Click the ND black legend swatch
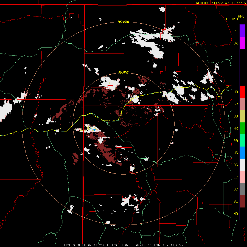247x247 pixels. tap(242, 214)
